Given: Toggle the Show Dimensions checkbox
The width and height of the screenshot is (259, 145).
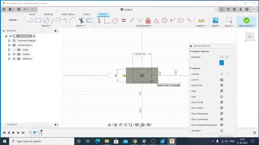Looking at the screenshot, I should tap(222, 114).
